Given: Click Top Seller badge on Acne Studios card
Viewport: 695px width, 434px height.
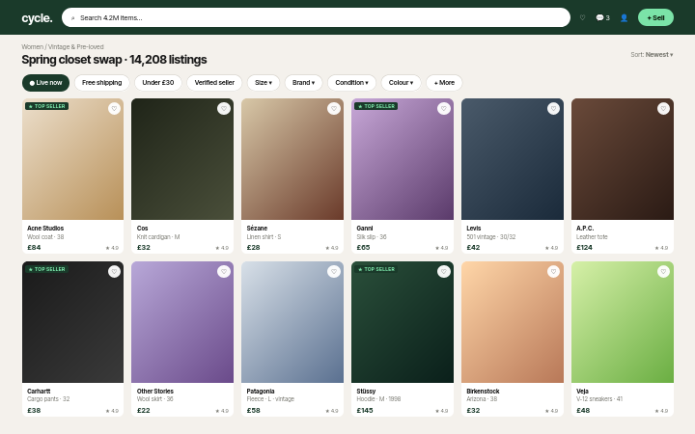Looking at the screenshot, I should point(47,106).
